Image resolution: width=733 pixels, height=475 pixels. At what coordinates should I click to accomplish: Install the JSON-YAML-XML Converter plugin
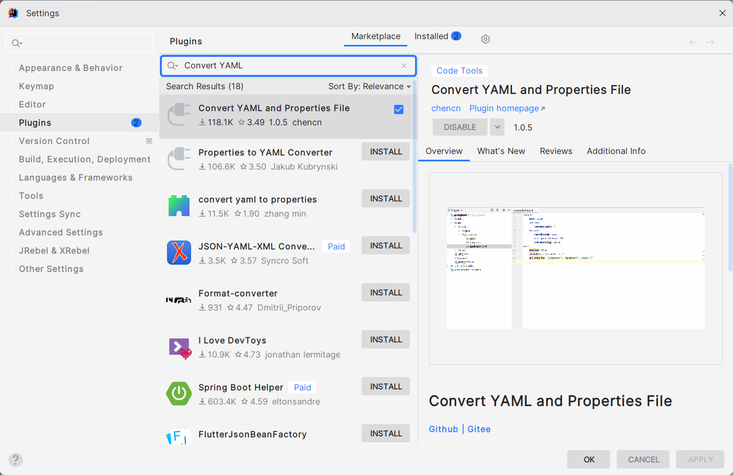(x=386, y=245)
